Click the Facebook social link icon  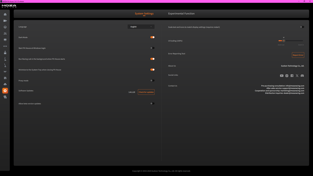coord(292,76)
